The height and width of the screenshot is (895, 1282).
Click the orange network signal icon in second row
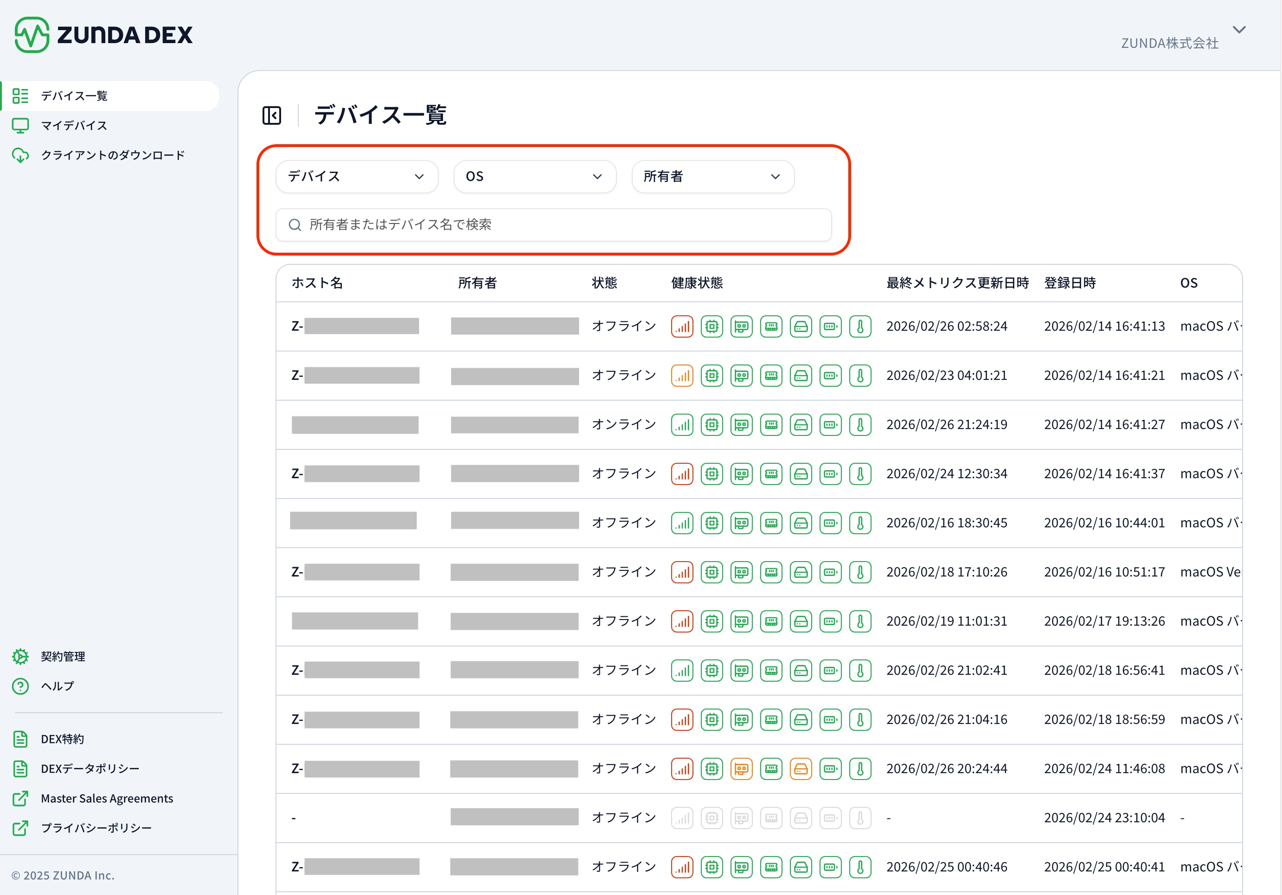click(x=682, y=376)
